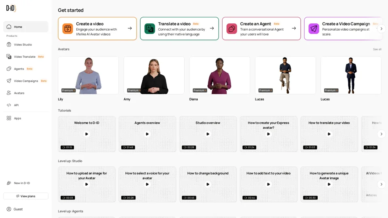The image size is (388, 218).
Task: Select the Diana avatar thumbnail
Action: [x=219, y=75]
